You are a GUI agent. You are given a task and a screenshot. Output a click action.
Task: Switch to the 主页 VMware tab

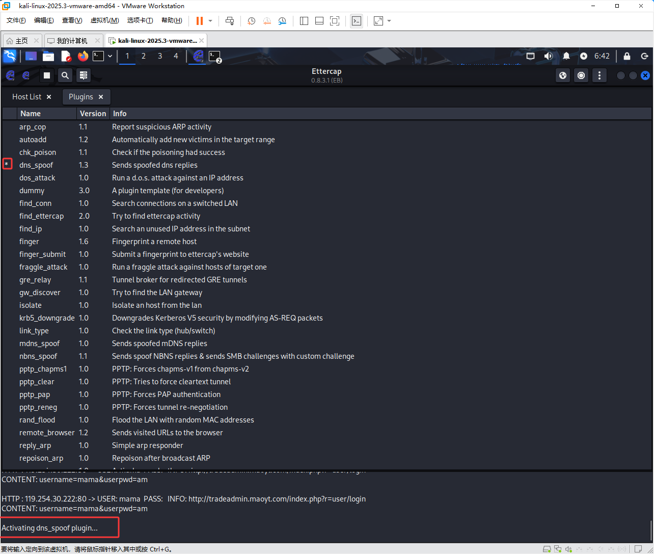(22, 41)
